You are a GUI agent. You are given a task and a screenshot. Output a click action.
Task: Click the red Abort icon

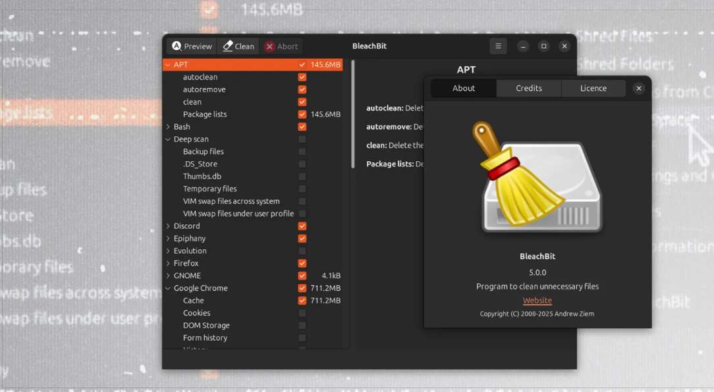point(269,47)
